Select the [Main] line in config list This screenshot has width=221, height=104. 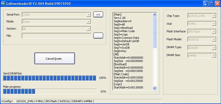tap(118, 15)
